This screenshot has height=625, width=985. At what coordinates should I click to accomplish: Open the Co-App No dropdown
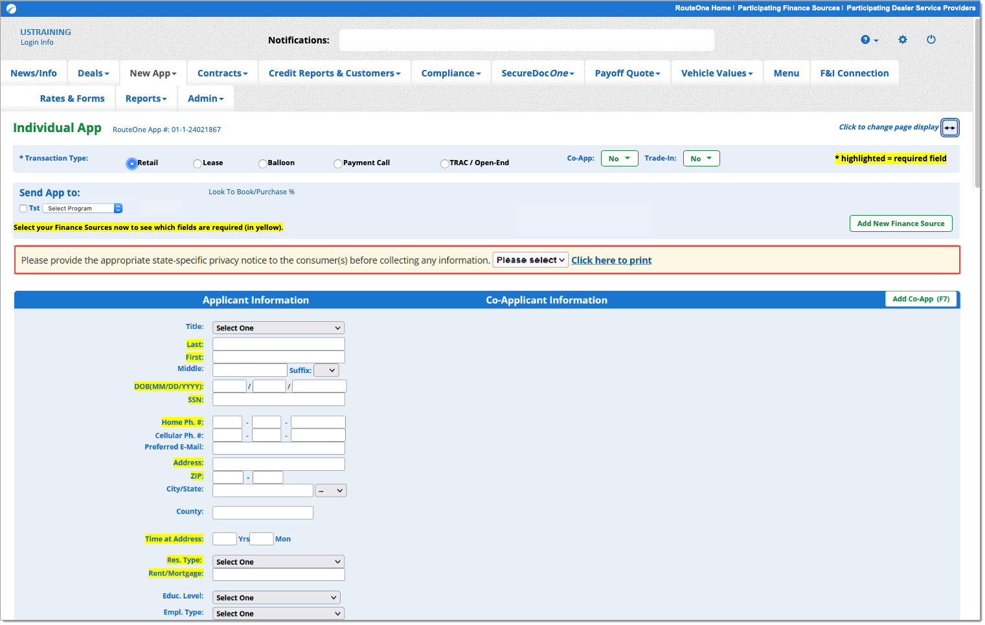(619, 159)
